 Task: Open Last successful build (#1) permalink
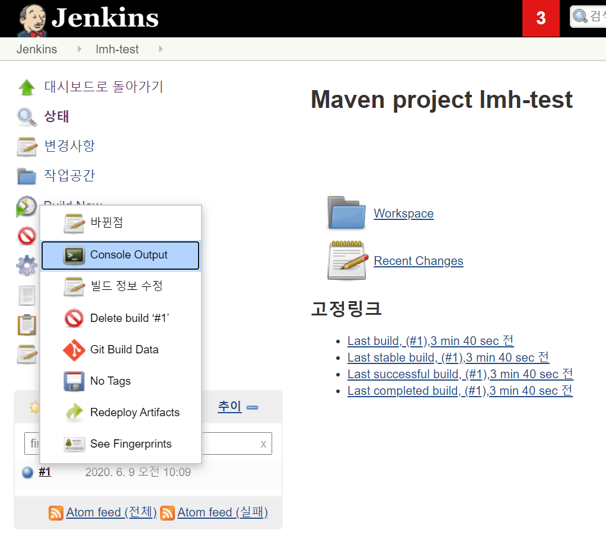click(460, 374)
